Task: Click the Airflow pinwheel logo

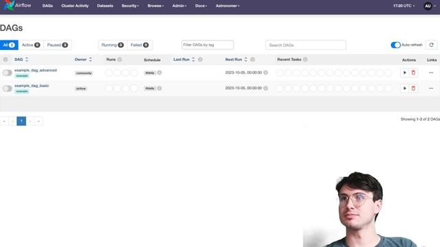Action: coord(9,5)
